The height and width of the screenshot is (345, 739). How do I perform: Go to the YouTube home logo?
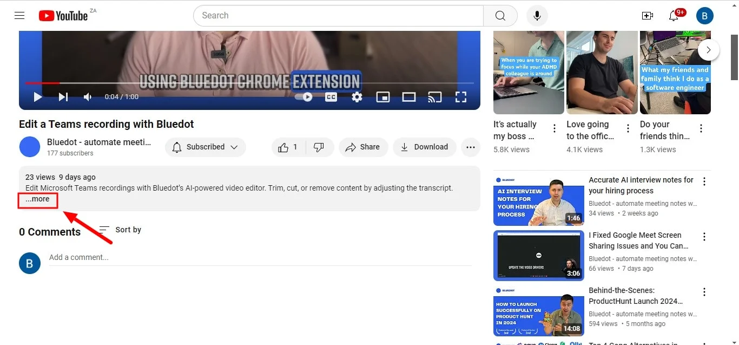tap(63, 16)
